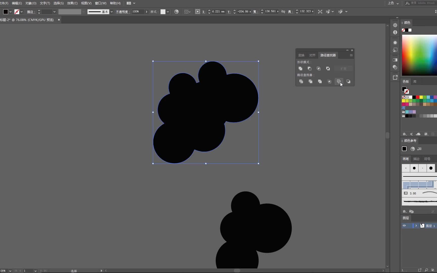Click the Crop pathfinder icon
The image size is (437, 273).
(x=330, y=81)
